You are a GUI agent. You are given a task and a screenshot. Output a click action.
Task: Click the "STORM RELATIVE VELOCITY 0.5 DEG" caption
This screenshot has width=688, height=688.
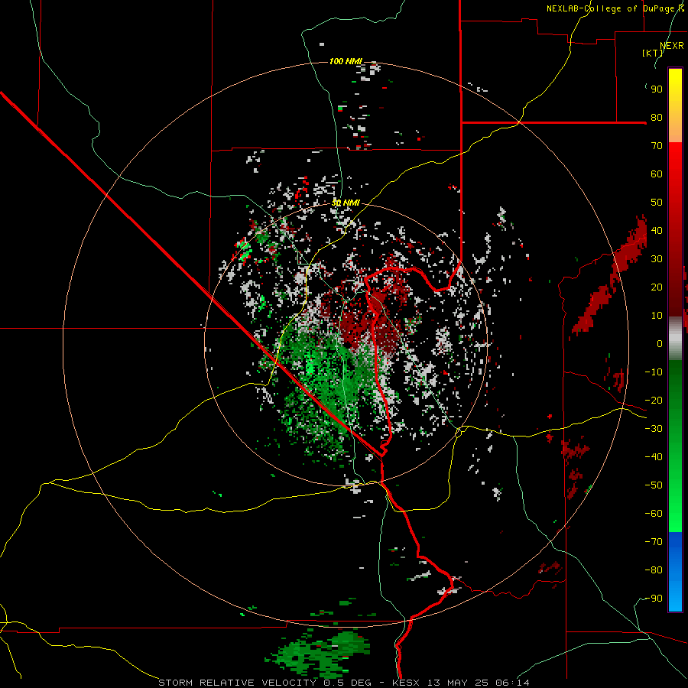(264, 683)
